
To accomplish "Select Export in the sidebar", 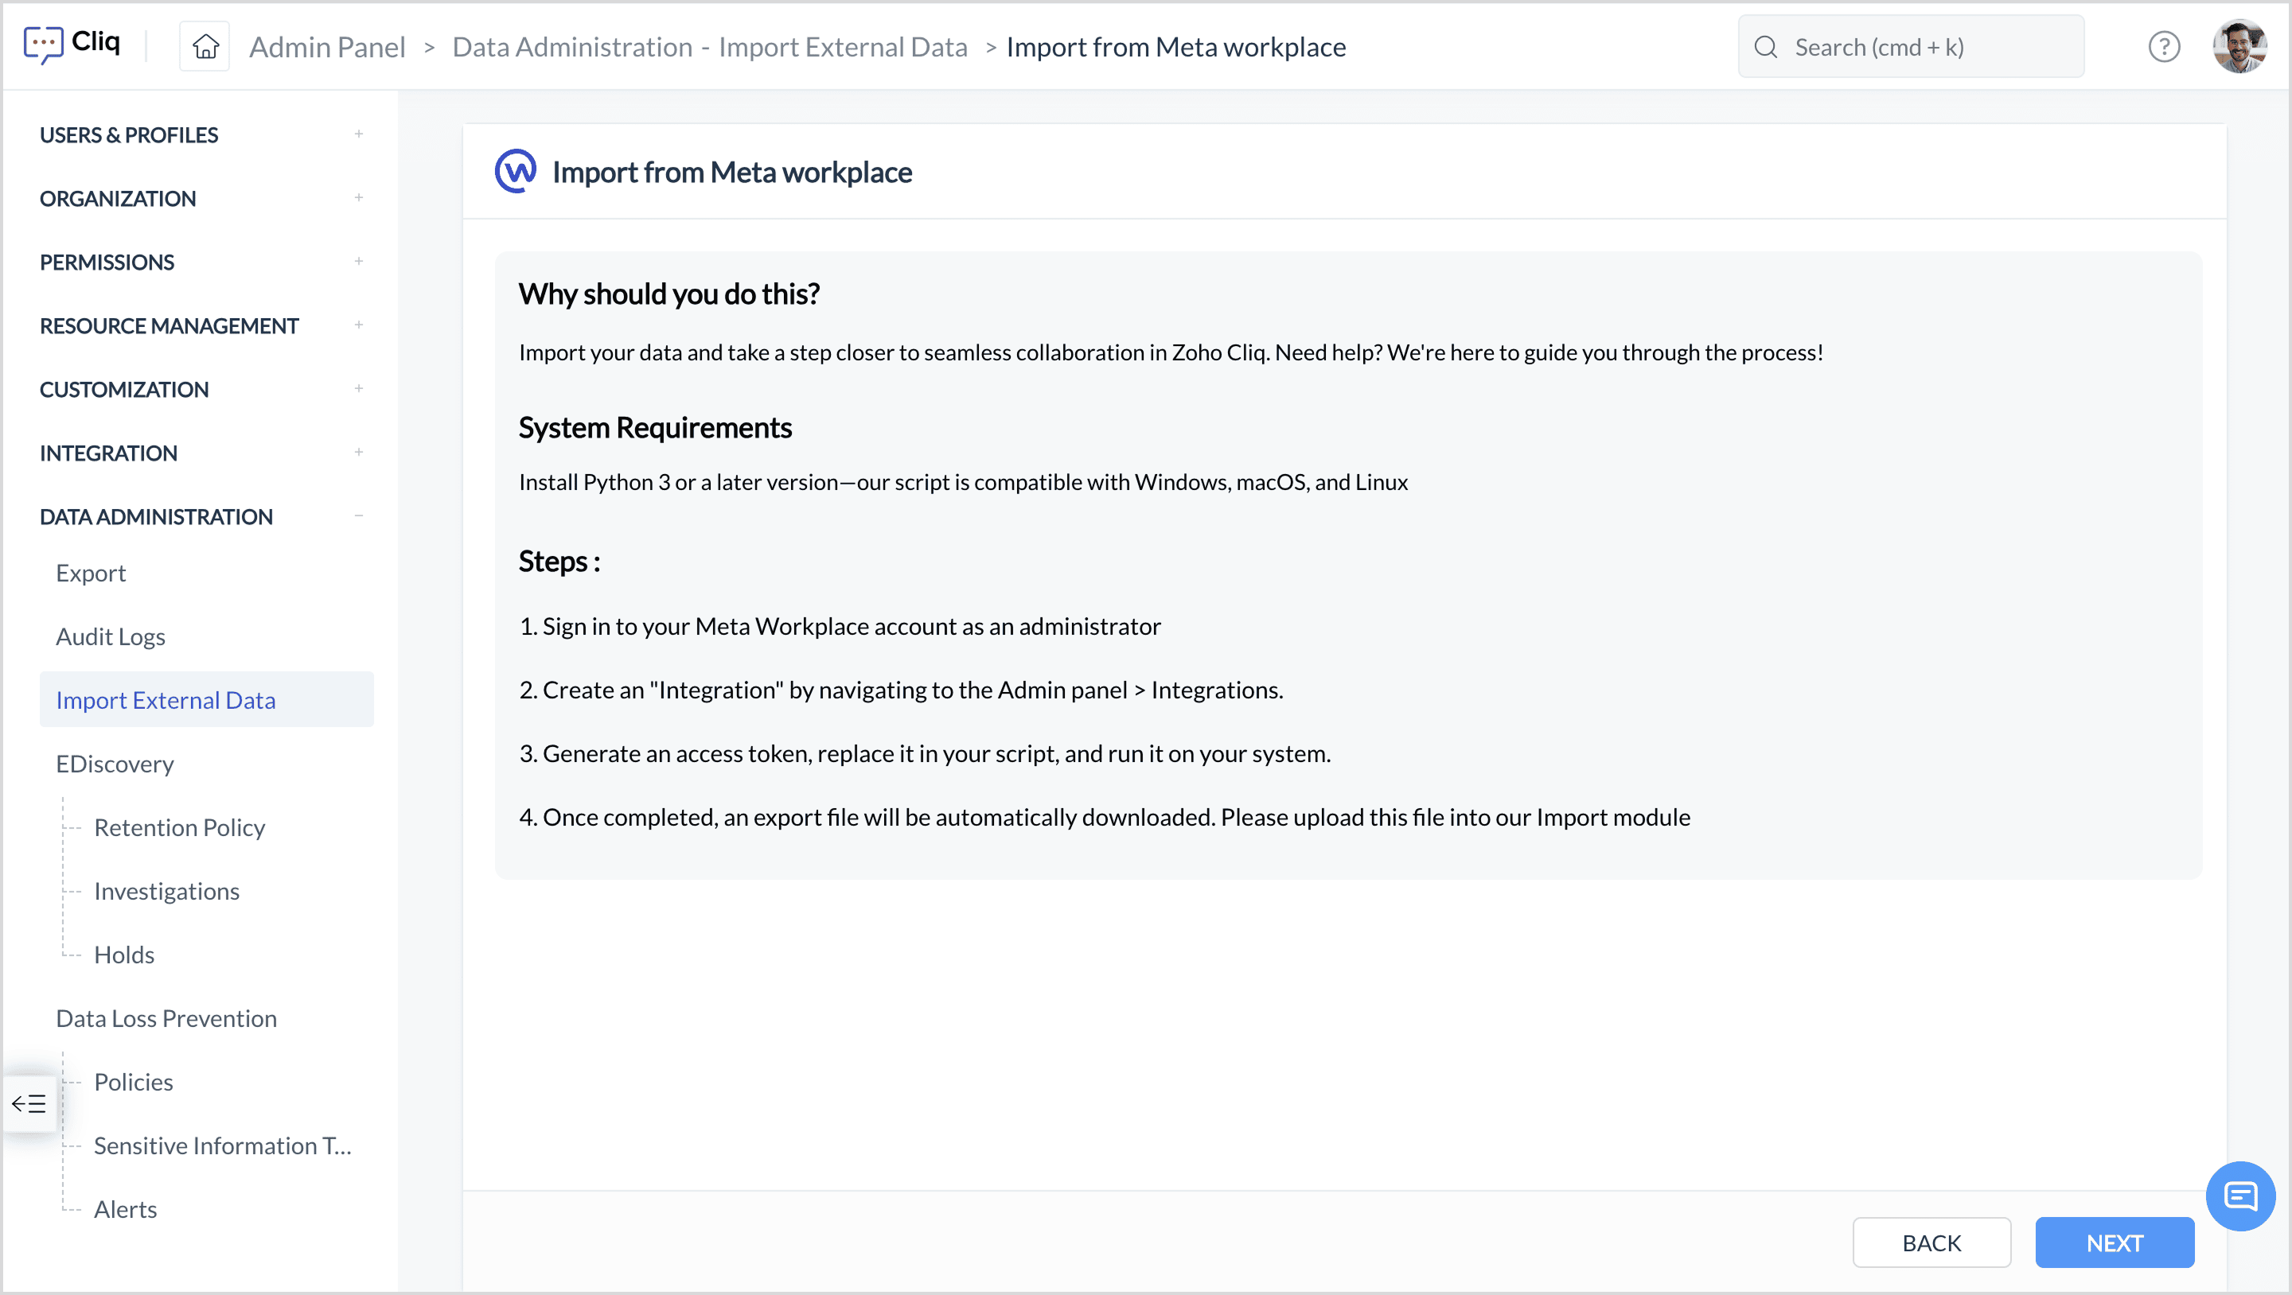I will pos(91,573).
